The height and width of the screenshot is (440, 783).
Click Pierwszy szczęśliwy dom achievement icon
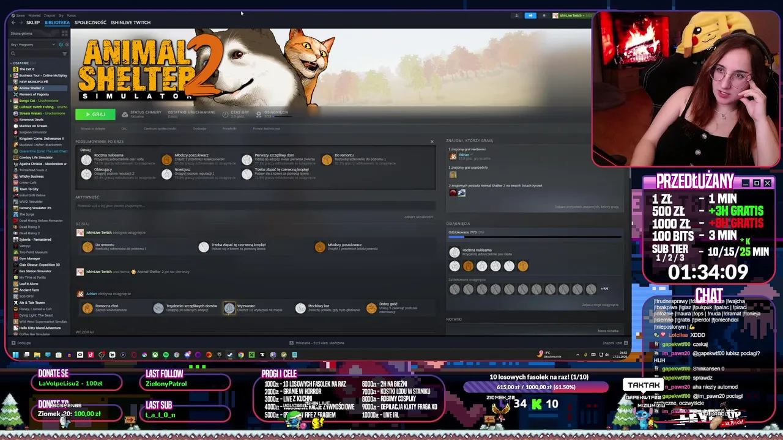[247, 160]
